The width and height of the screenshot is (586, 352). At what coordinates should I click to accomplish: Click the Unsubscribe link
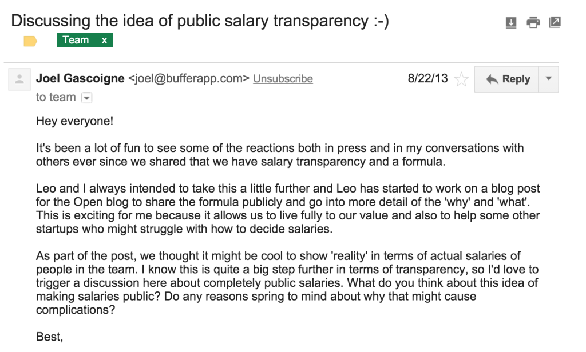[283, 79]
